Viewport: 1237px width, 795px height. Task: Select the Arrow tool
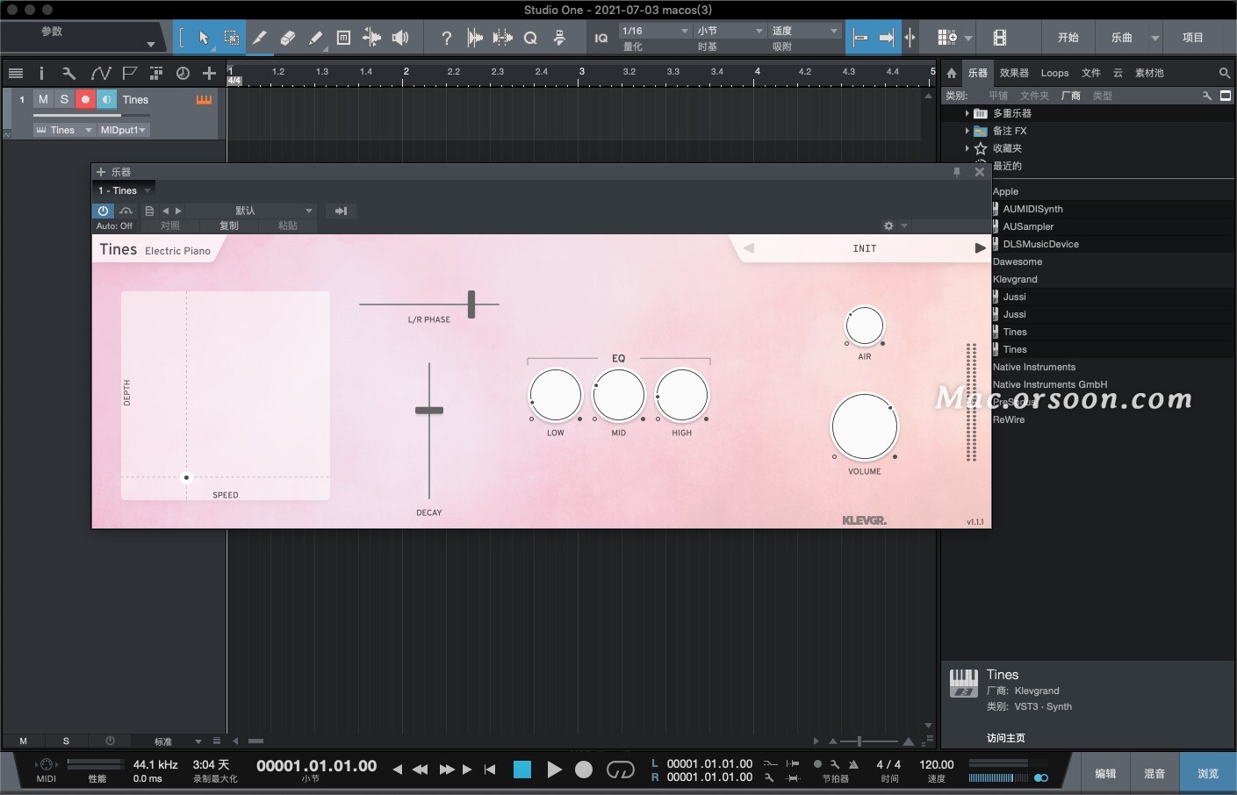(x=204, y=38)
